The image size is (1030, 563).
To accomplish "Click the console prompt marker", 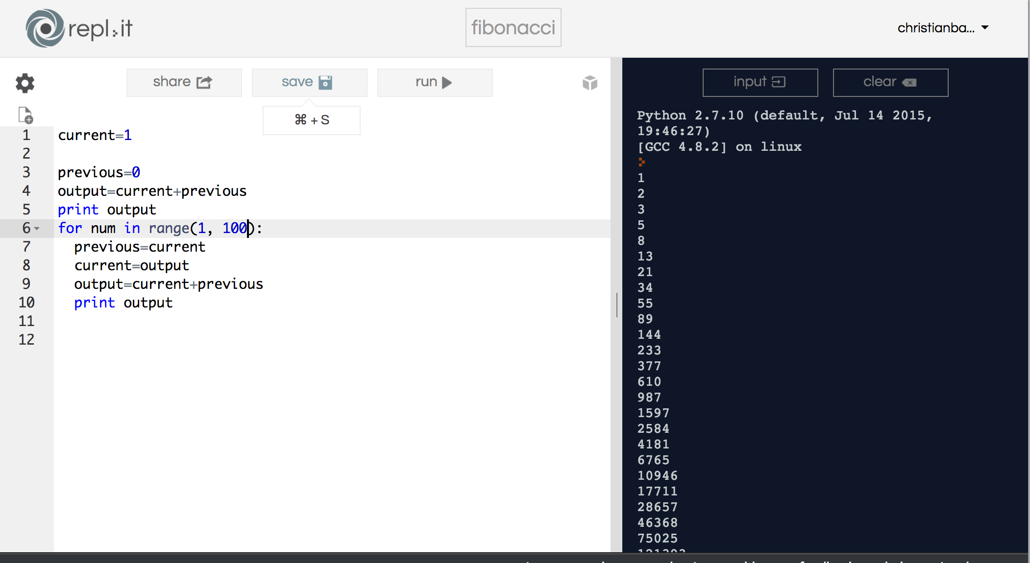I will click(641, 162).
